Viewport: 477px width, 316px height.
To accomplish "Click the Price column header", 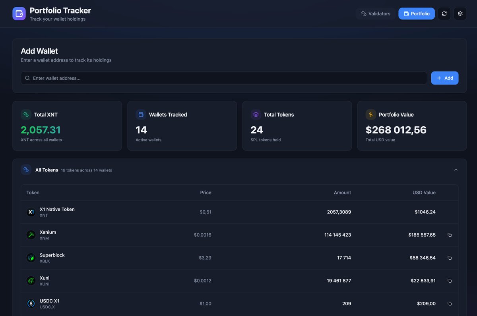I will [206, 193].
